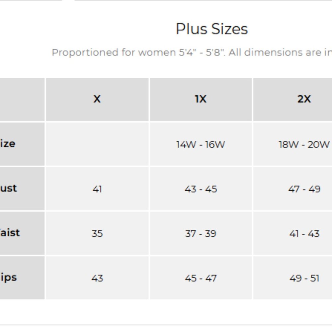
Task: Select the X column header
Action: tap(97, 99)
